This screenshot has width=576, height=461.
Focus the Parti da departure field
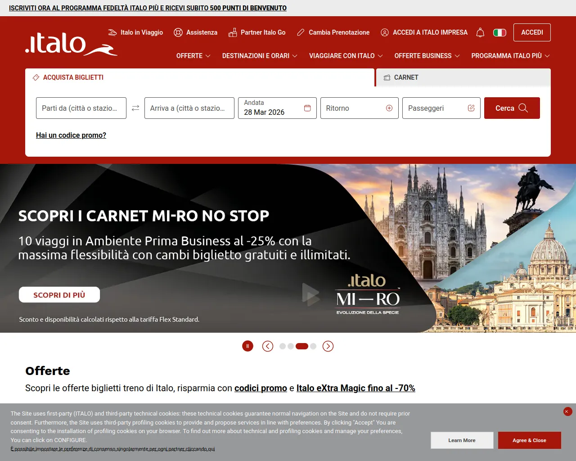(81, 108)
